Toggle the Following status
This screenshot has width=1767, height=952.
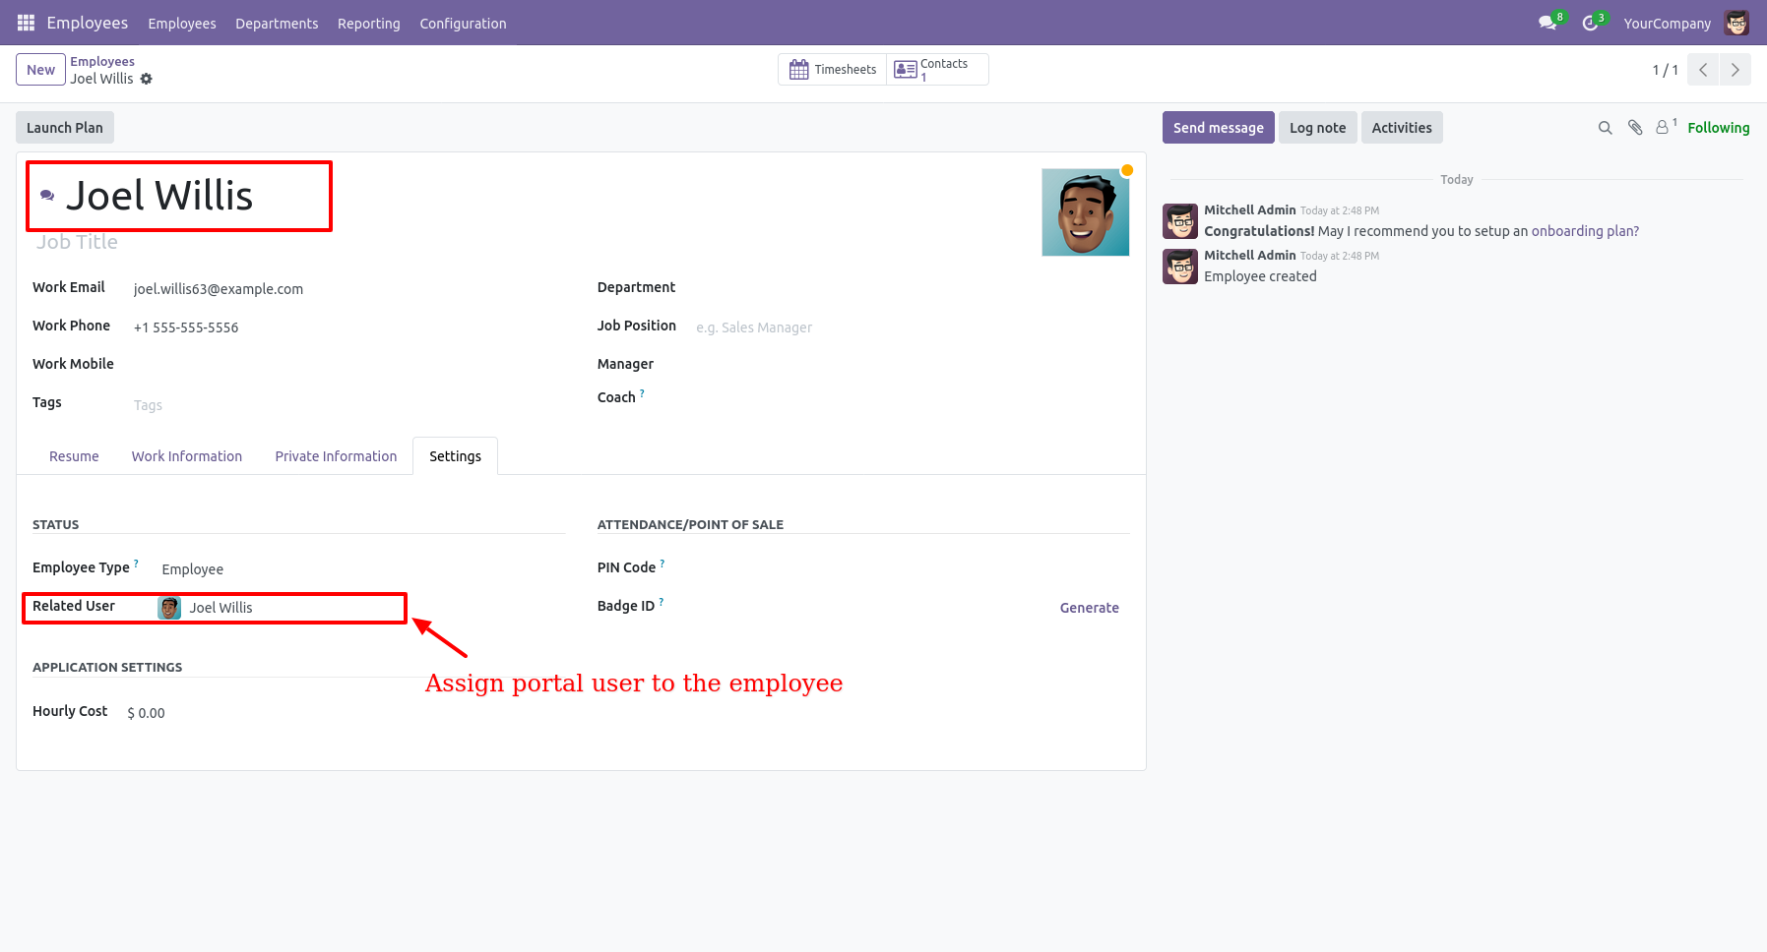pyautogui.click(x=1718, y=128)
